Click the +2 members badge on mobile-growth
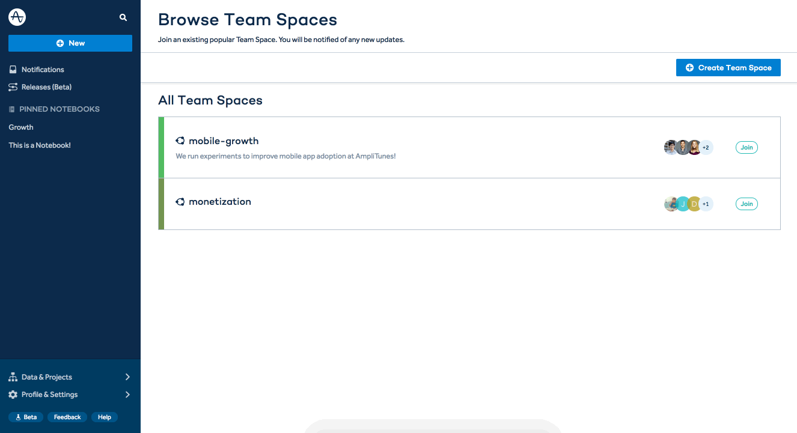Image resolution: width=797 pixels, height=433 pixels. coord(706,148)
